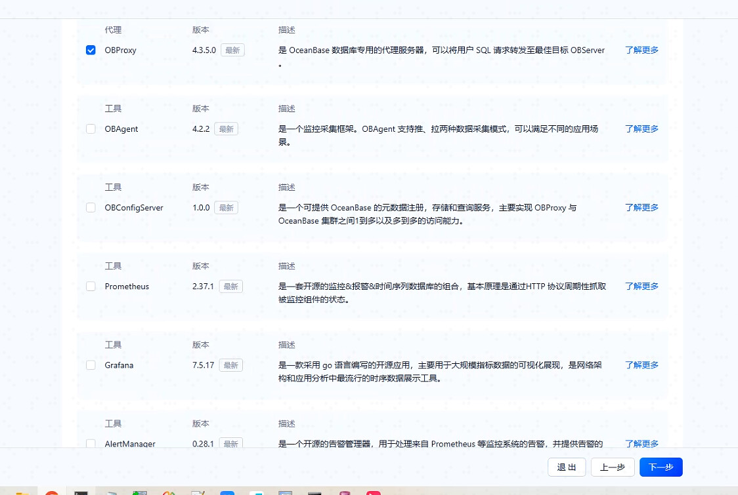Click the 最新 tag beside OBProxy version
Image resolution: width=738 pixels, height=495 pixels.
point(232,50)
